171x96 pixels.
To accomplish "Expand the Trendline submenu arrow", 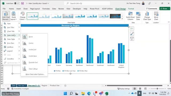I will click(x=19, y=59).
